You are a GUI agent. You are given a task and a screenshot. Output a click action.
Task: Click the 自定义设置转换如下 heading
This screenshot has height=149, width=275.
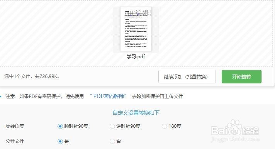click(x=136, y=113)
